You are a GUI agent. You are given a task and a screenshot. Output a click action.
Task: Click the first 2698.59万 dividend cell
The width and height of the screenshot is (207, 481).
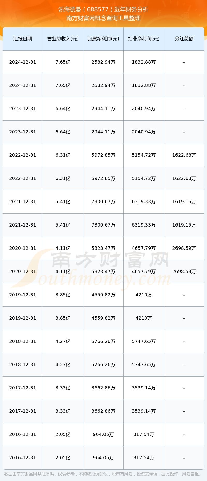pyautogui.click(x=184, y=248)
